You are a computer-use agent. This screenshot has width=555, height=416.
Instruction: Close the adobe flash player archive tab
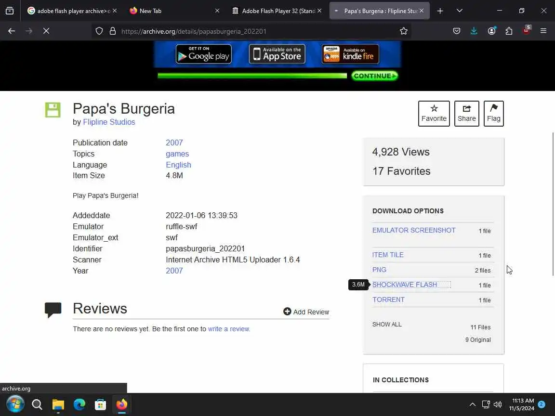(115, 11)
